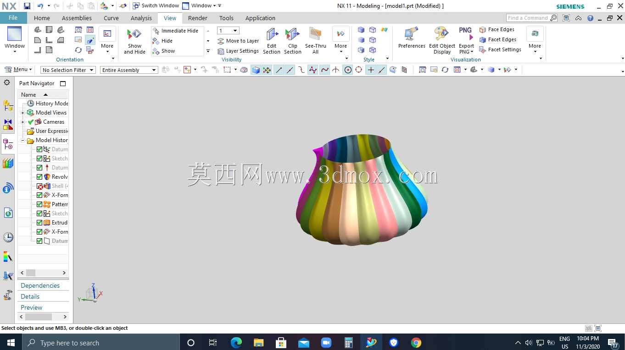Click the Help question mark icon
The image size is (625, 350).
[x=590, y=18]
